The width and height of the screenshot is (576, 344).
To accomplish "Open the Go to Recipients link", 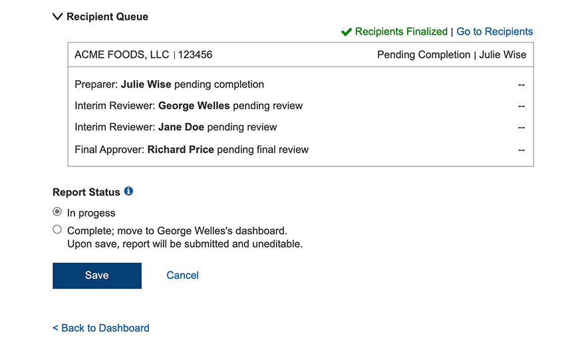I will click(494, 31).
